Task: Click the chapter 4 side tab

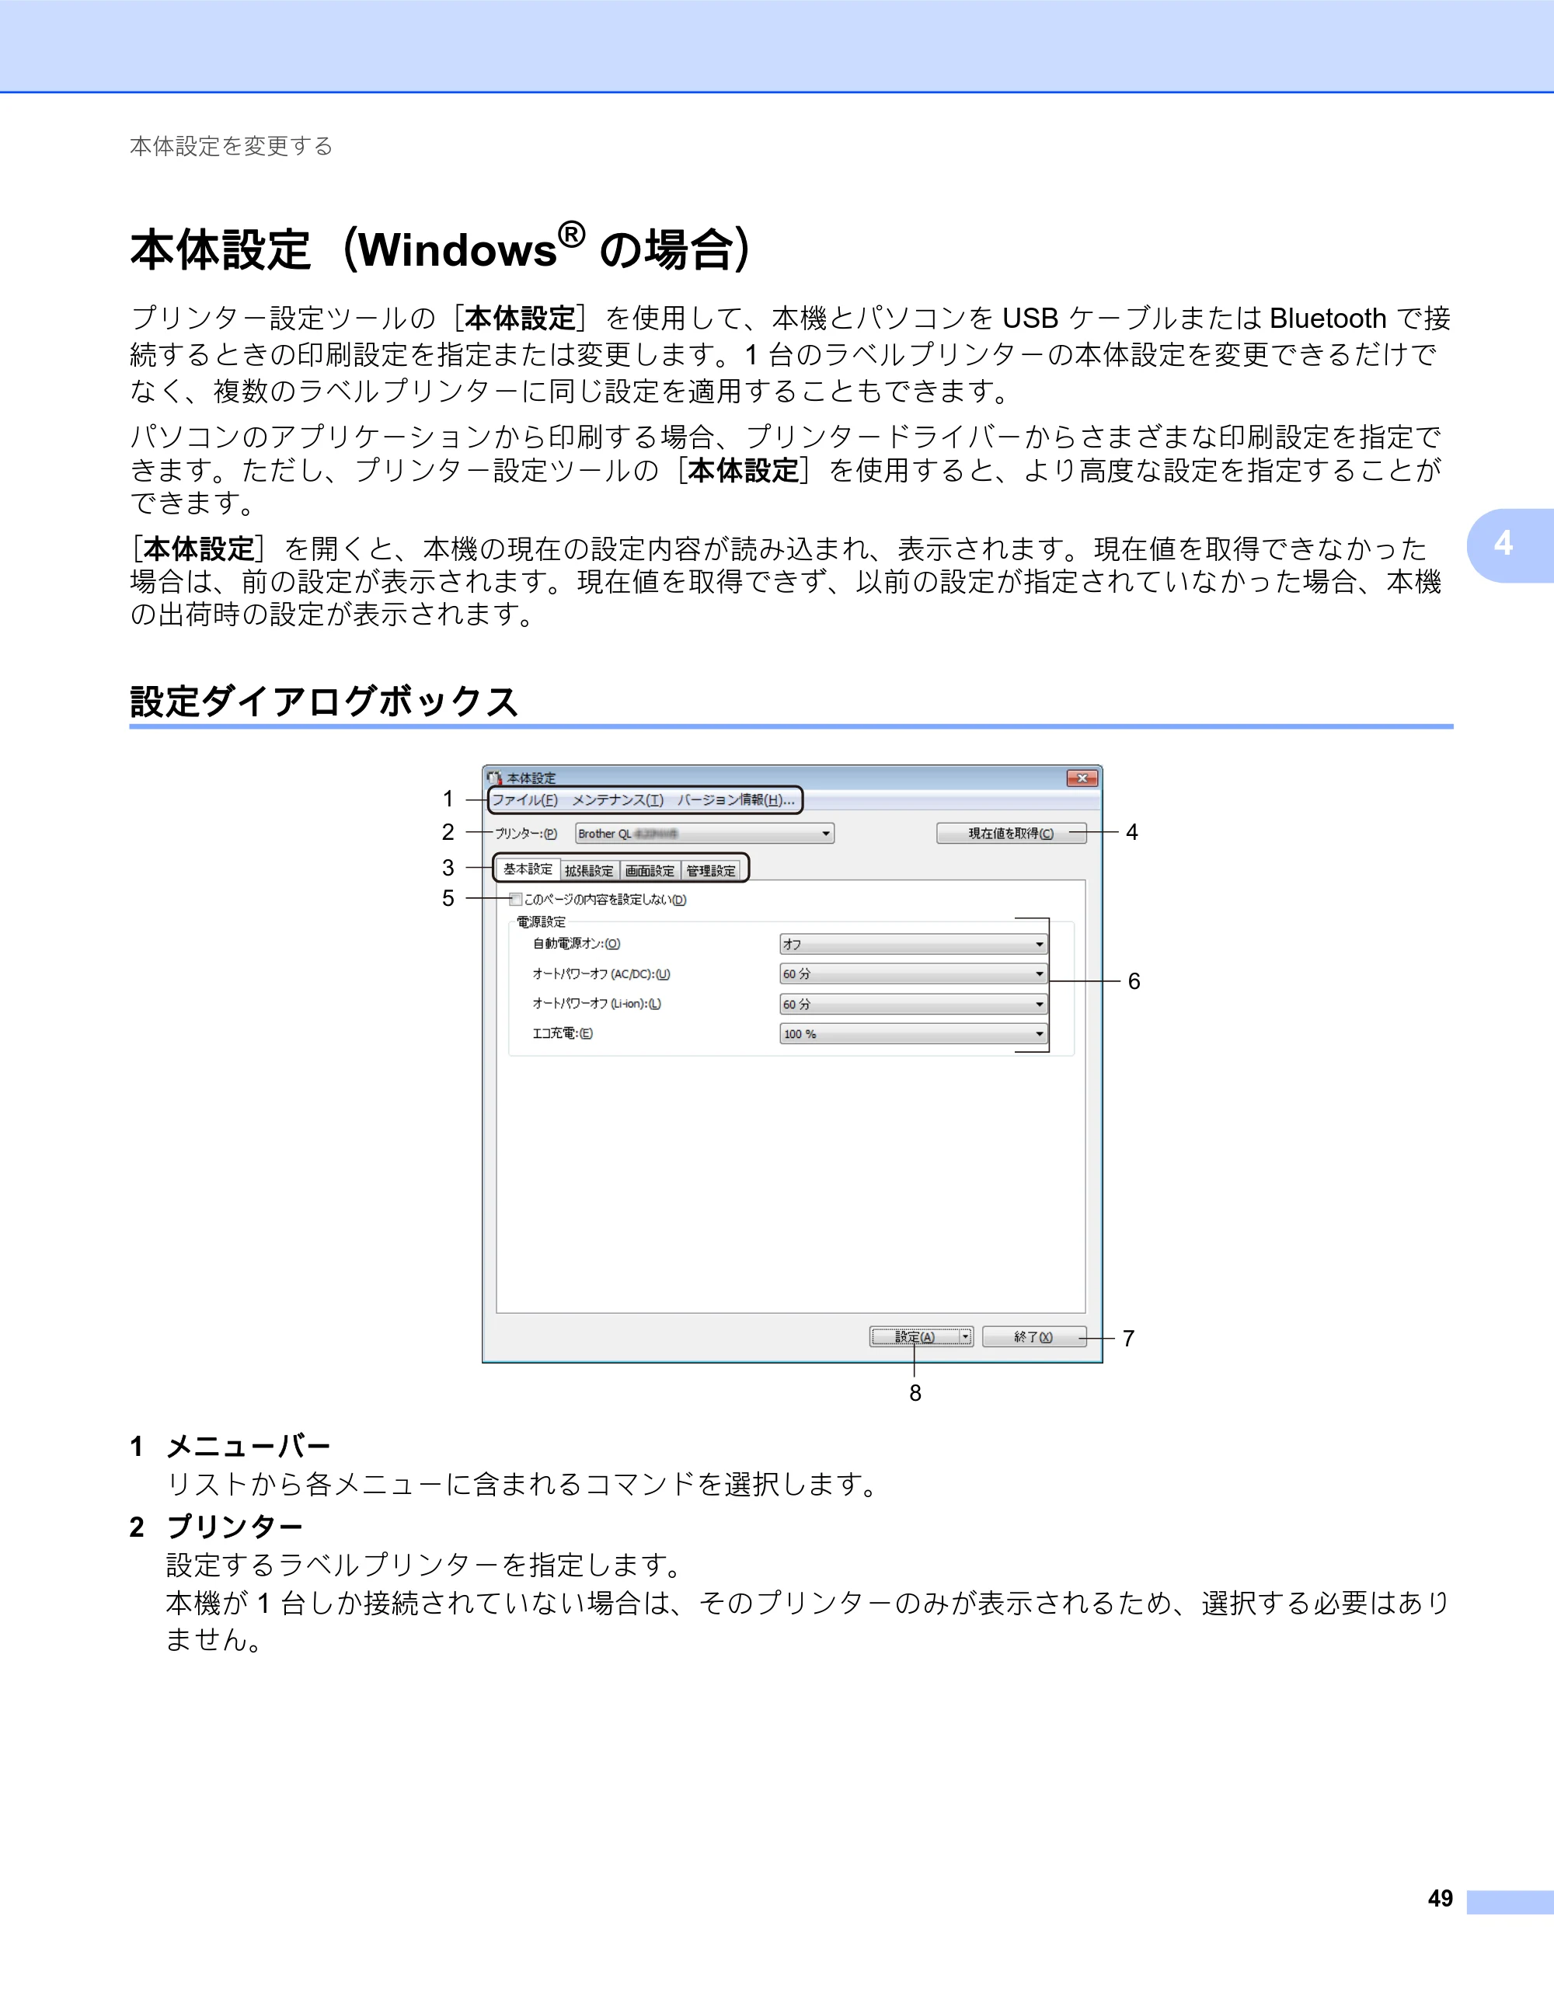Action: click(x=1510, y=545)
